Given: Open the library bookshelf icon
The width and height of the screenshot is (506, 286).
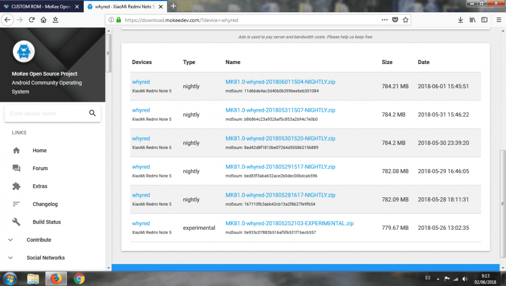Looking at the screenshot, I should tap(472, 20).
